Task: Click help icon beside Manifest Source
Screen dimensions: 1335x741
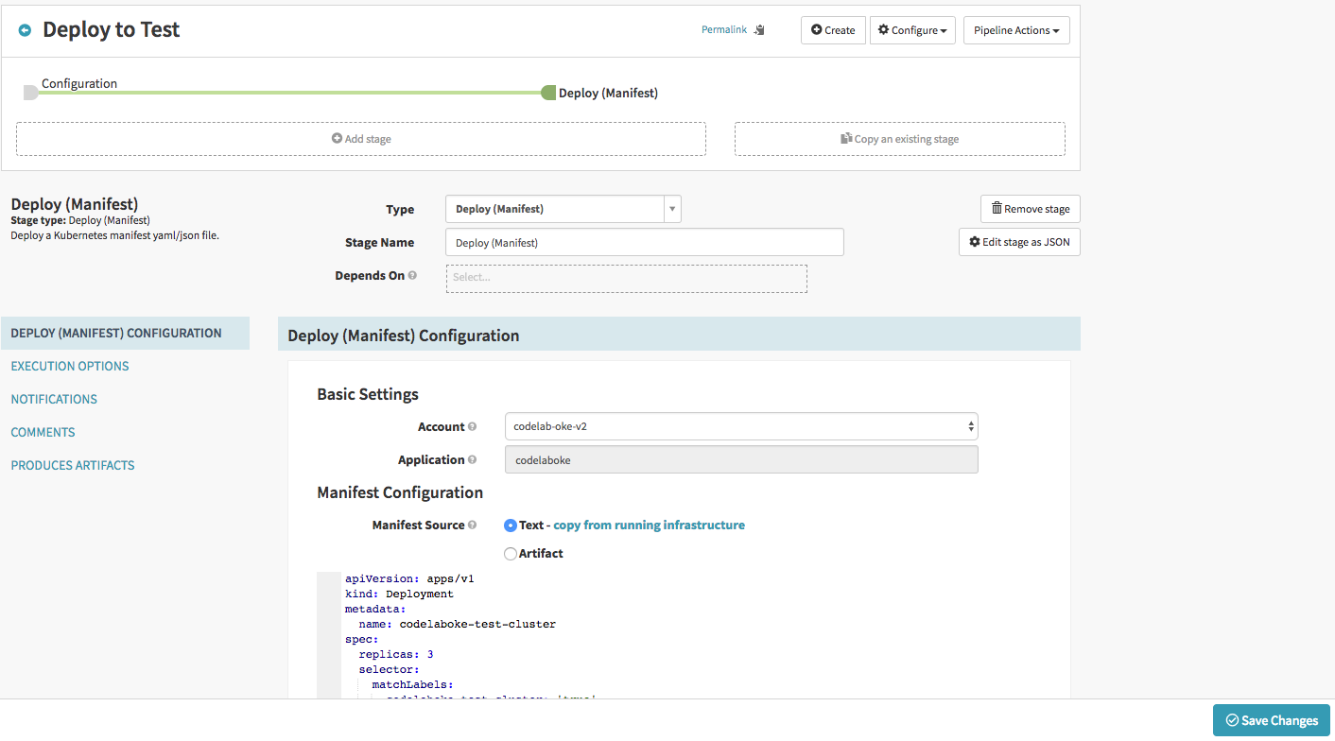Action: pyautogui.click(x=472, y=526)
